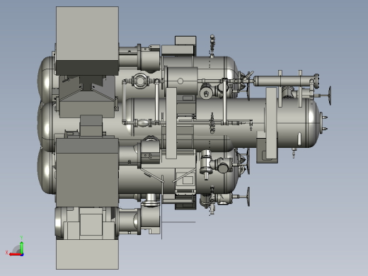This screenshot has width=368, height=276.
Task: Pick the left dome head of the bottom vessel
Action: pyautogui.click(x=45, y=171)
